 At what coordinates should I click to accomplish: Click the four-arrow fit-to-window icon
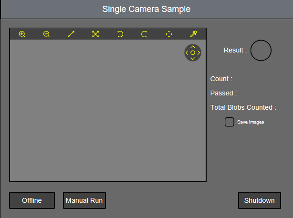95,34
